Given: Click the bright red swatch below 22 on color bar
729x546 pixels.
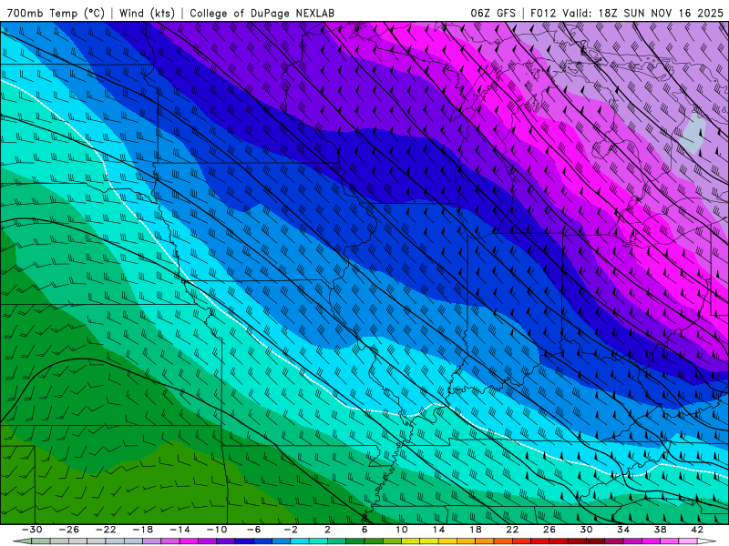Looking at the screenshot, I should (x=521, y=541).
